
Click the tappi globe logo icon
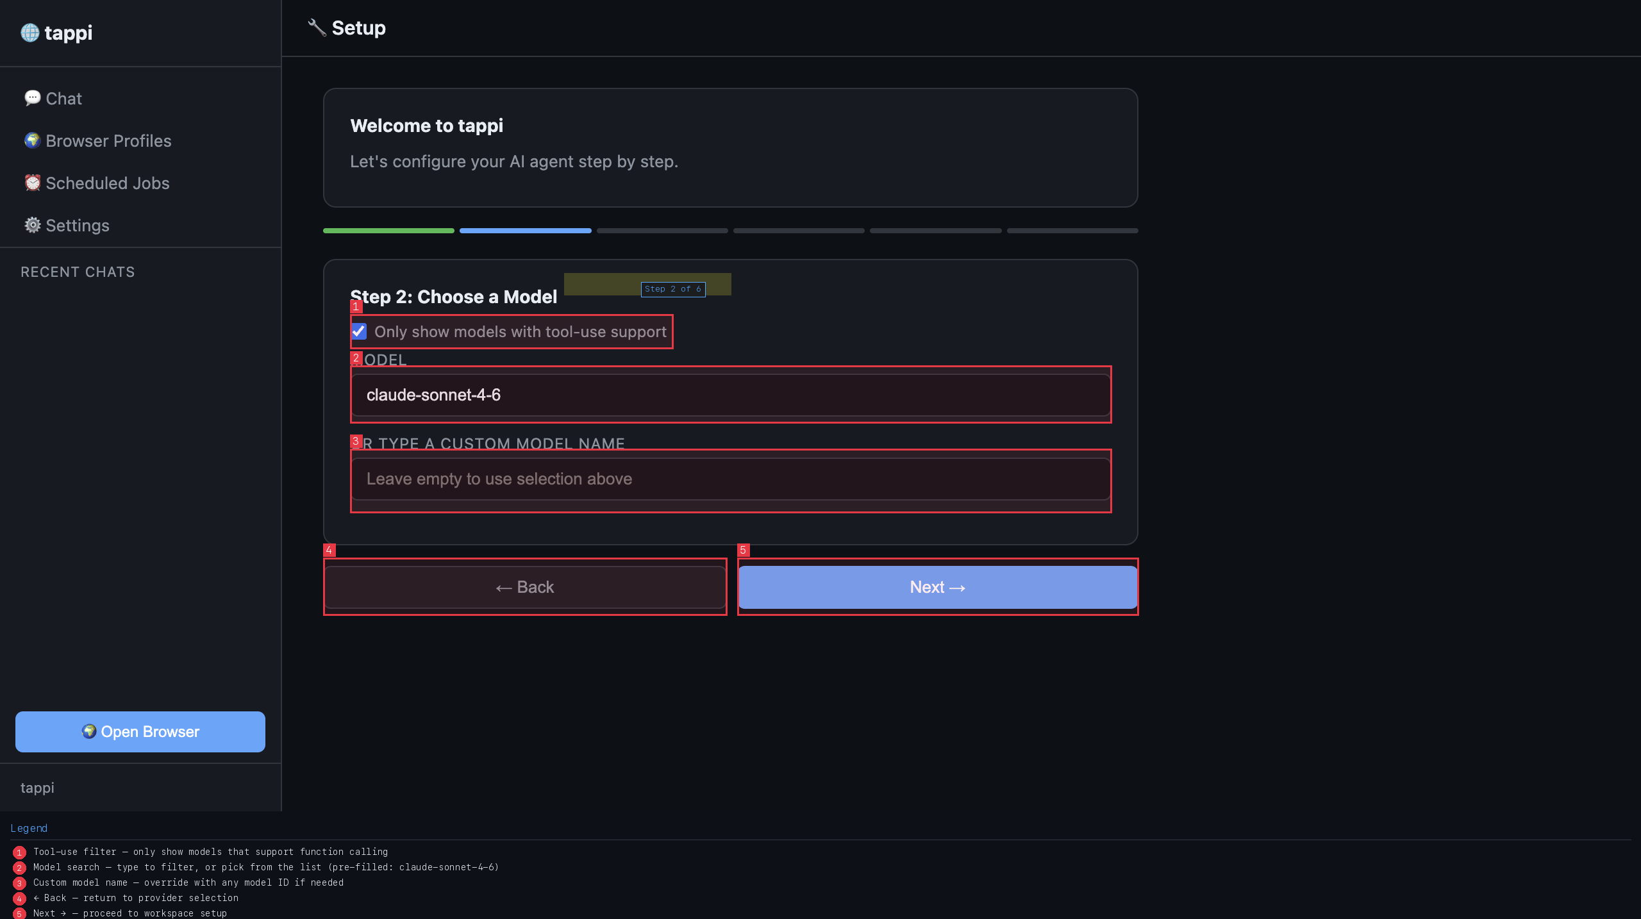coord(29,33)
